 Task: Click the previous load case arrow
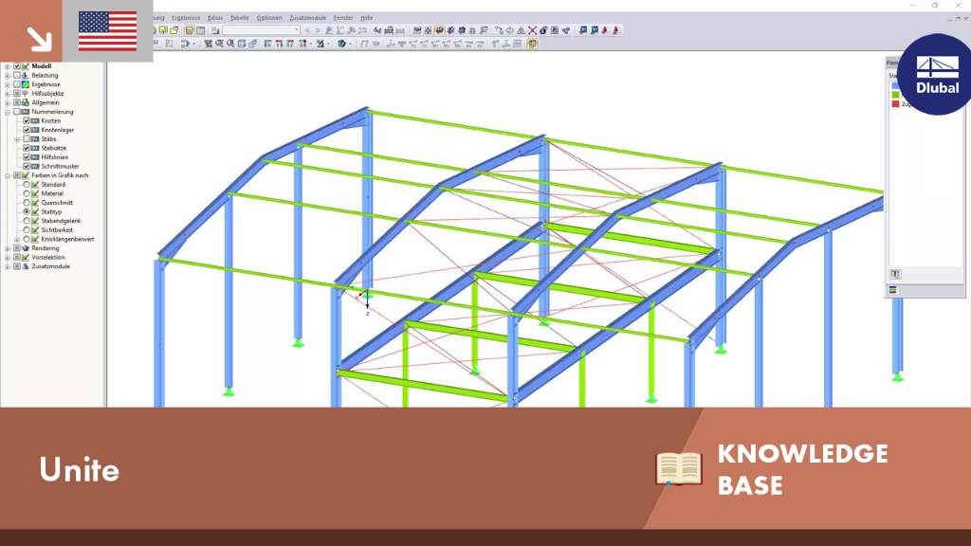click(307, 30)
